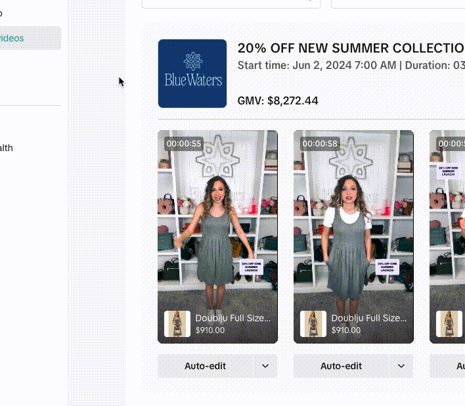
Task: Select the highlighted videos sidebar item
Action: [x=30, y=38]
